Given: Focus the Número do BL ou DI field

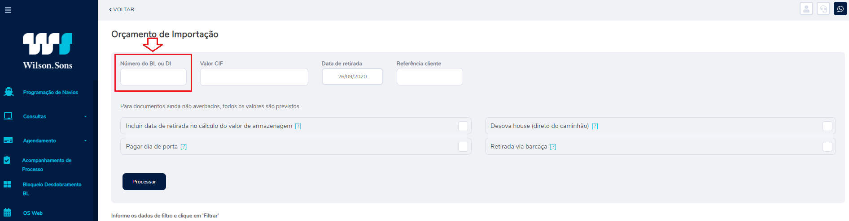Looking at the screenshot, I should point(153,76).
